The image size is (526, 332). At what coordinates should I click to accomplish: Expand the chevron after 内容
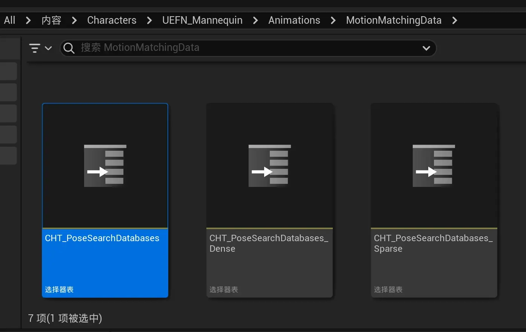(x=74, y=20)
